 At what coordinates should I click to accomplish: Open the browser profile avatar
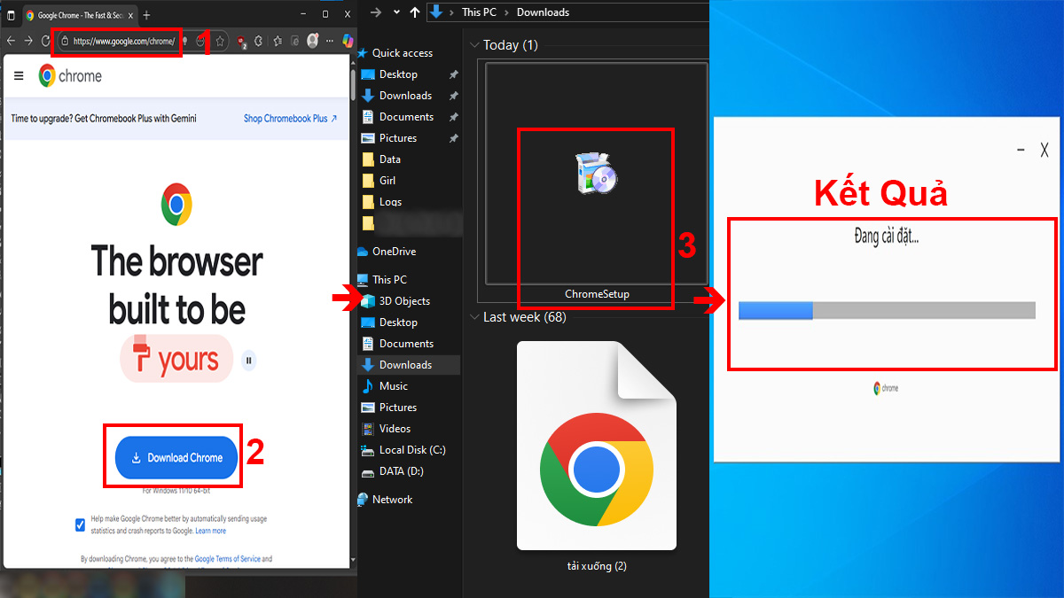(312, 41)
